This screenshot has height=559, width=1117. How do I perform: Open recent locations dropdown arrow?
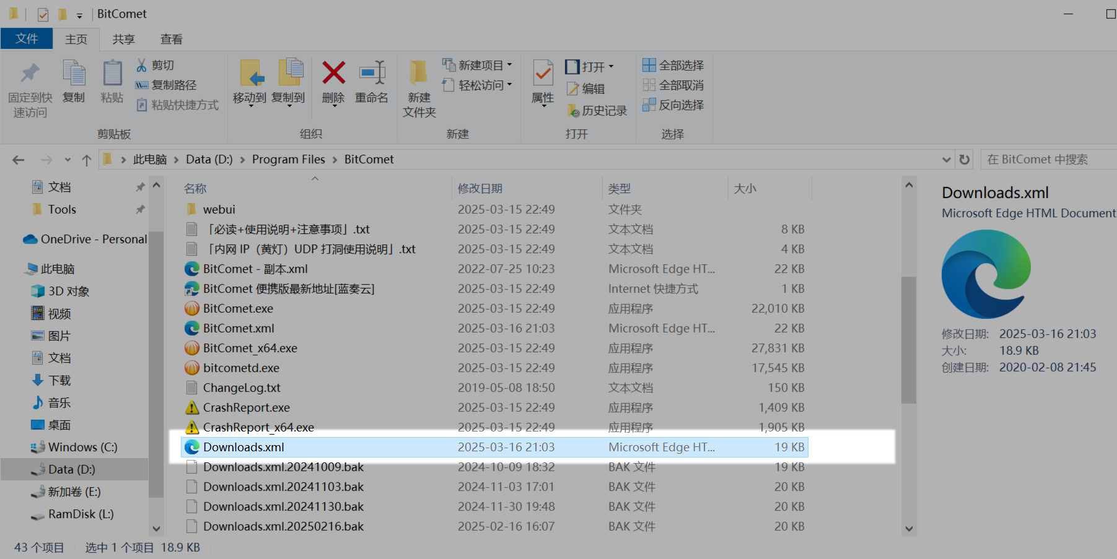tap(68, 160)
